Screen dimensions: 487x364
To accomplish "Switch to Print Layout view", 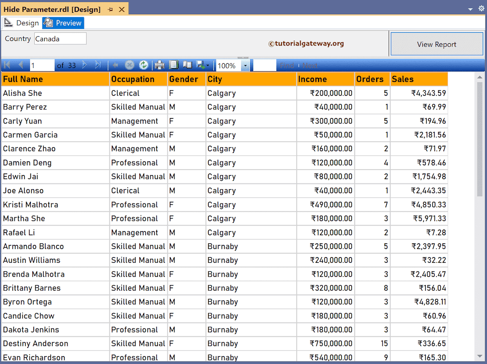I will coord(174,65).
